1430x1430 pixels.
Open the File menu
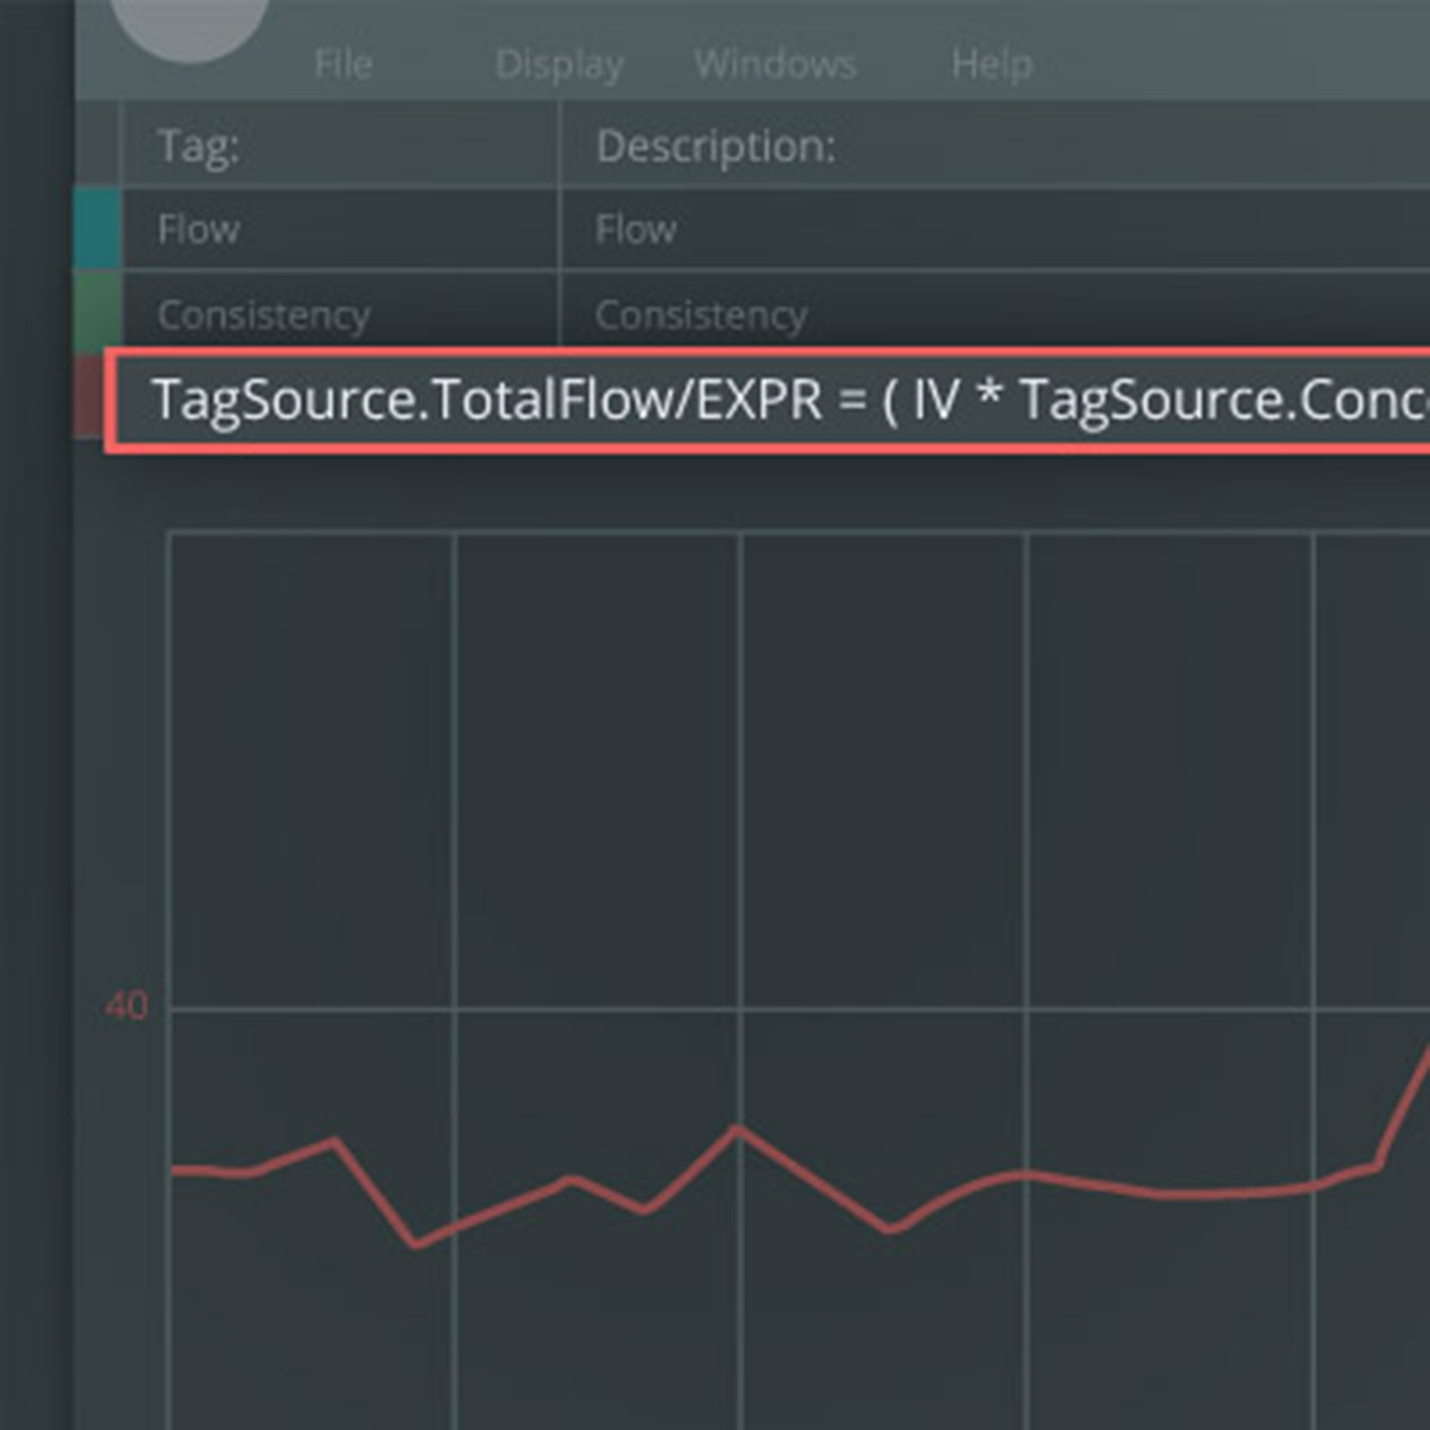343,64
